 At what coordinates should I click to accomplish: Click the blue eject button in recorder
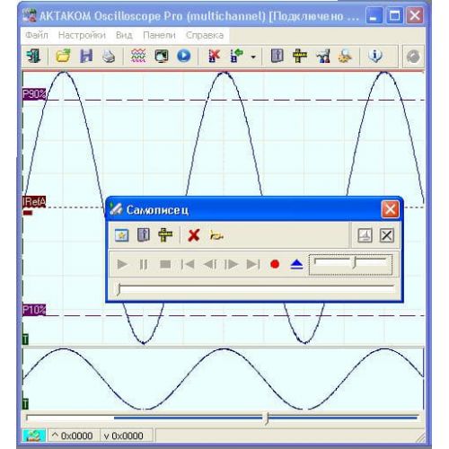coord(296,265)
